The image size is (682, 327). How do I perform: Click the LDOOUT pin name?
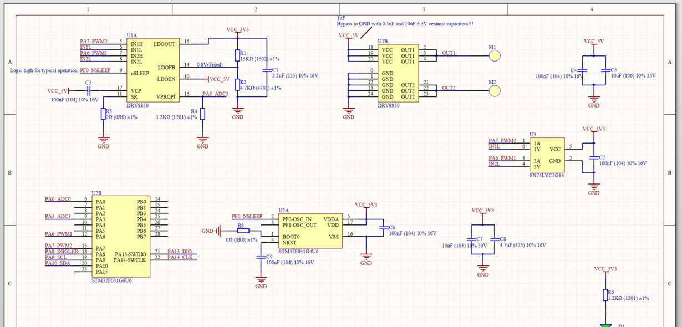coord(165,44)
